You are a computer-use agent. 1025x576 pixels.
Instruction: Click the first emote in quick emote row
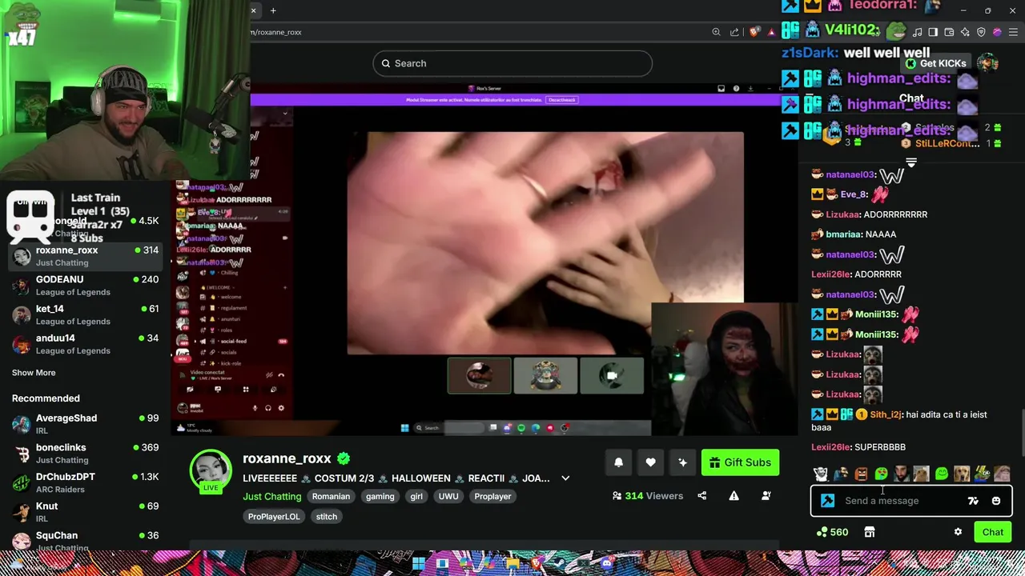point(821,474)
